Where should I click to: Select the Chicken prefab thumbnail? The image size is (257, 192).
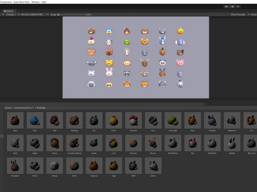(133, 121)
